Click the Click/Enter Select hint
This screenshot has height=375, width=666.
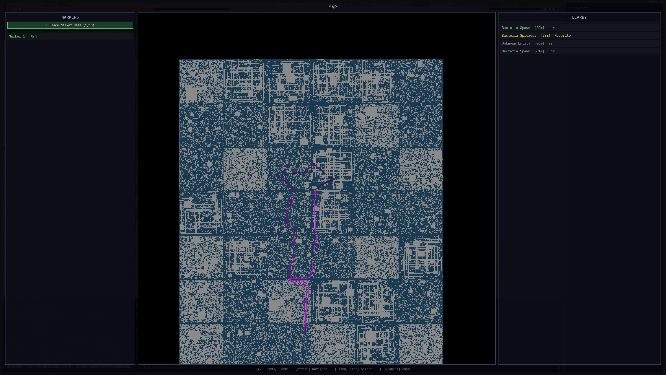coord(353,369)
